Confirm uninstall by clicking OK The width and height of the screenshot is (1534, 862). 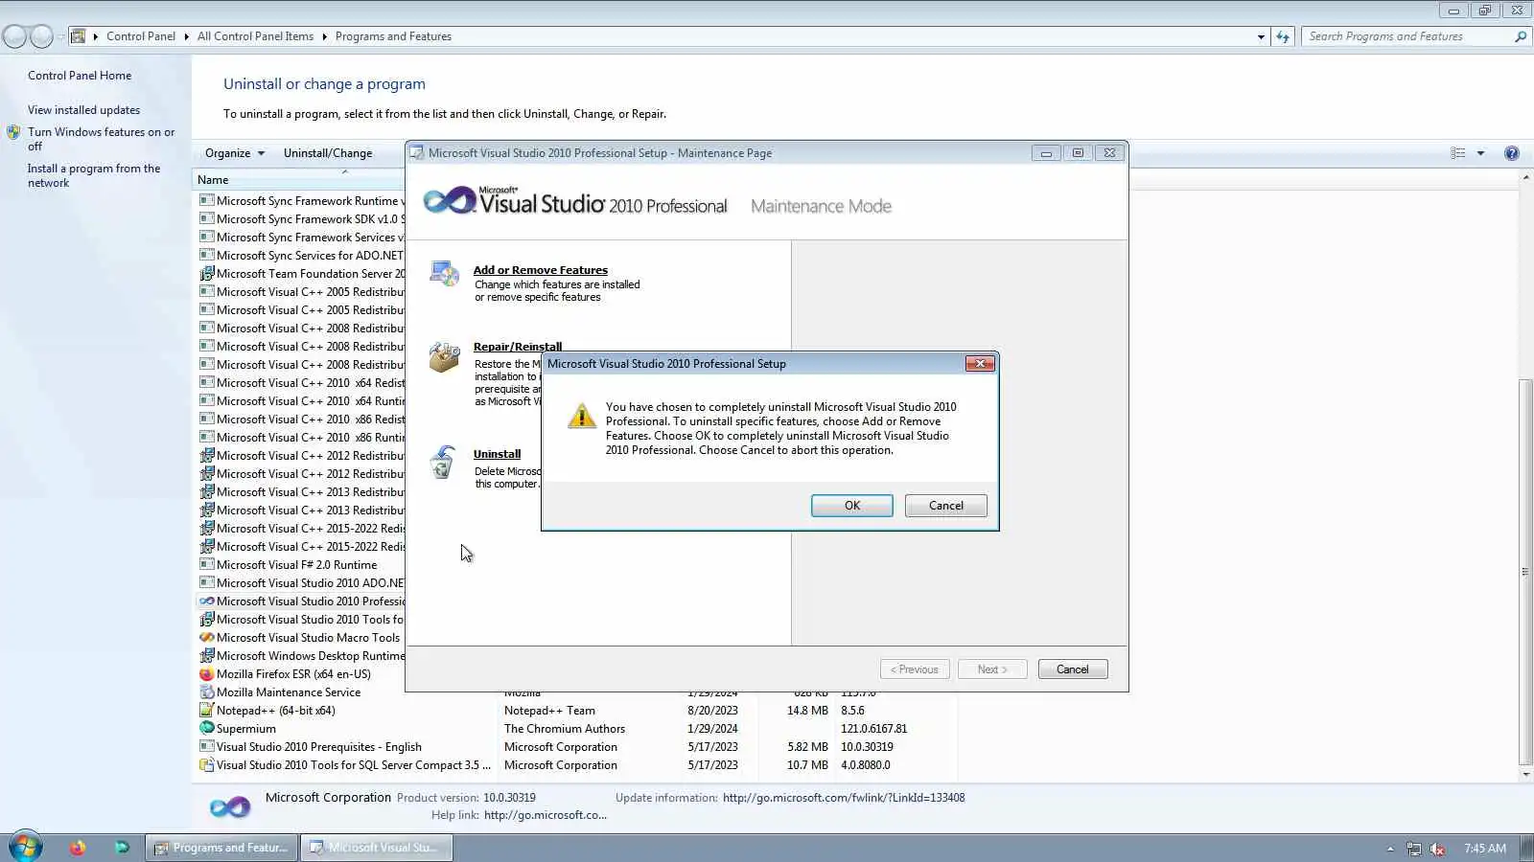click(x=852, y=506)
